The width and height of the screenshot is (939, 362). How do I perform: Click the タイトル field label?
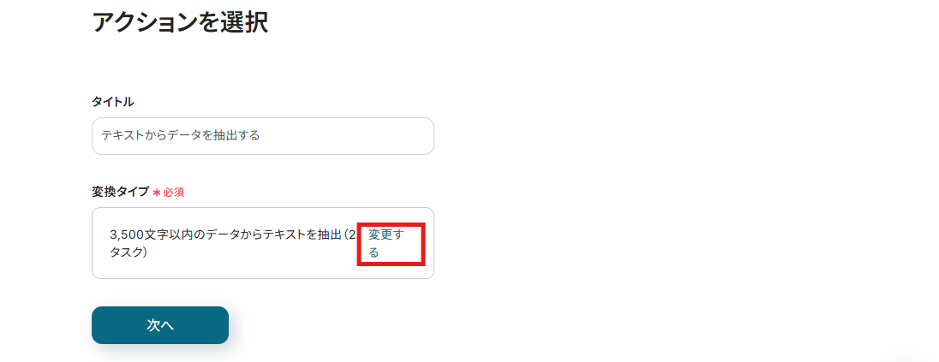(x=112, y=102)
